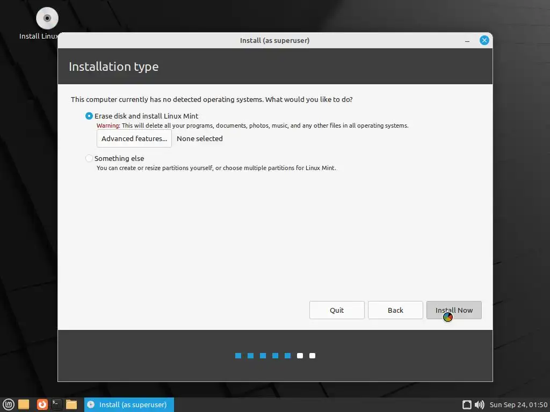550x412 pixels.
Task: Switch to Install (as superuser) taskbar entry
Action: pyautogui.click(x=129, y=404)
